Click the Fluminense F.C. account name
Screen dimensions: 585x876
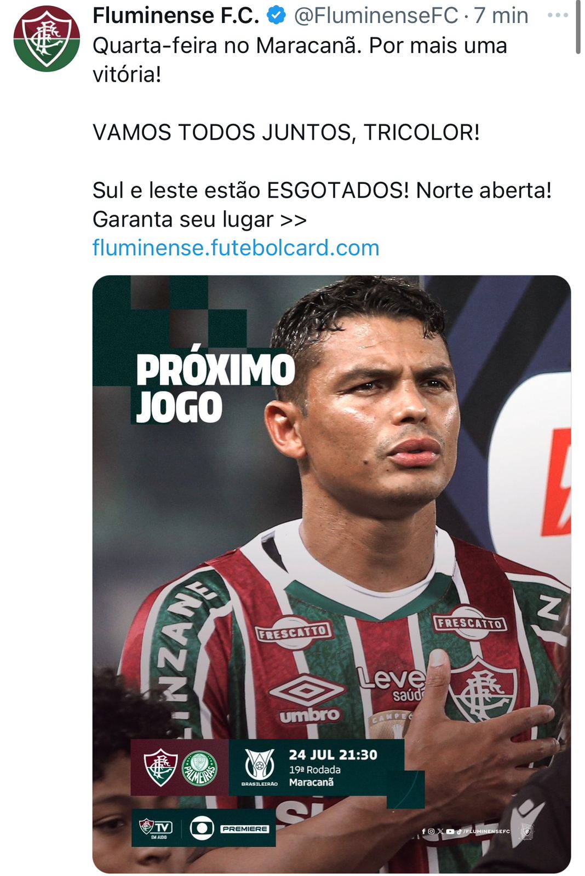[176, 15]
